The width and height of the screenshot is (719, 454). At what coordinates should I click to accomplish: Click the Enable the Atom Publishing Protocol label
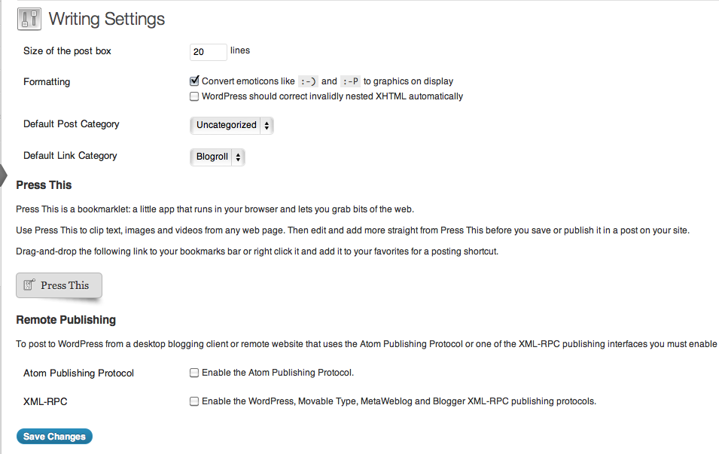278,373
